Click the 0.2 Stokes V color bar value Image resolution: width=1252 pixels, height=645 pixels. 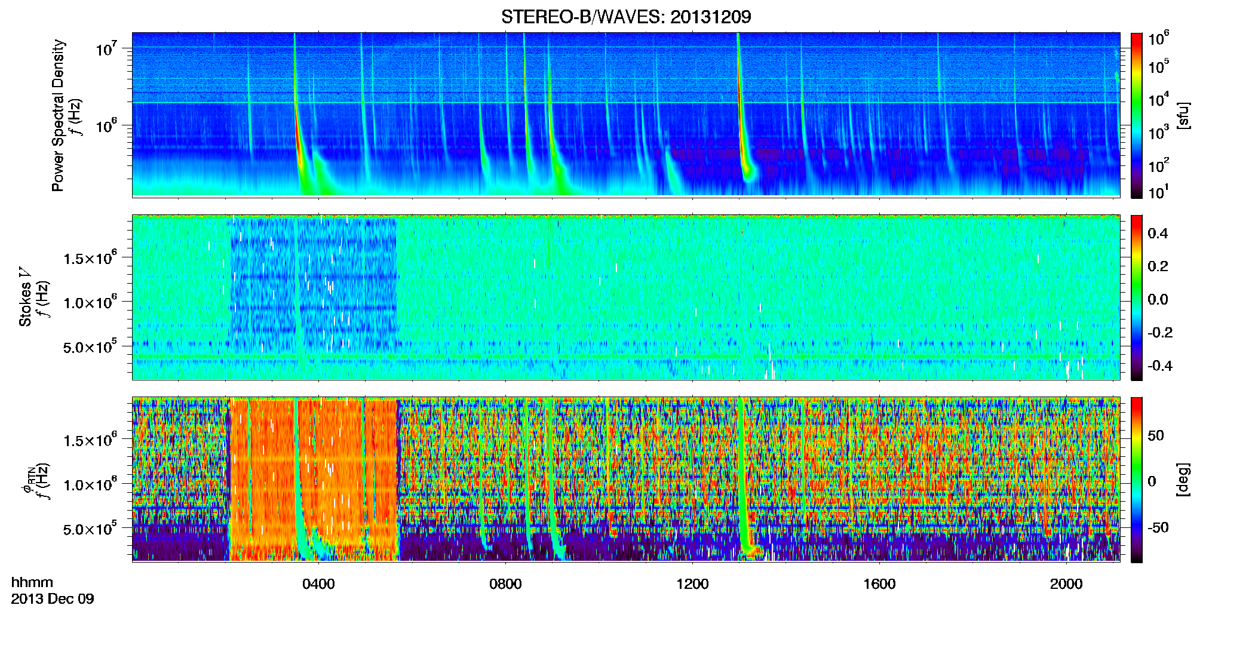pos(1158,266)
